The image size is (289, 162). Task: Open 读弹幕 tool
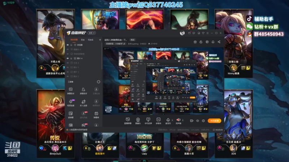71,115
